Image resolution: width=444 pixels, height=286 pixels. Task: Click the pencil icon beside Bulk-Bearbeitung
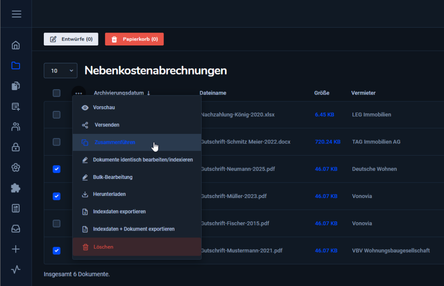point(85,177)
